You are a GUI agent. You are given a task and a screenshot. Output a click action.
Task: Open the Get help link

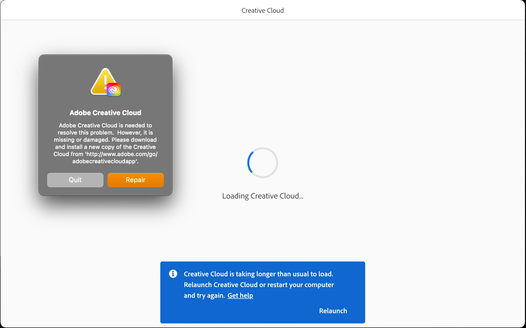pos(240,296)
